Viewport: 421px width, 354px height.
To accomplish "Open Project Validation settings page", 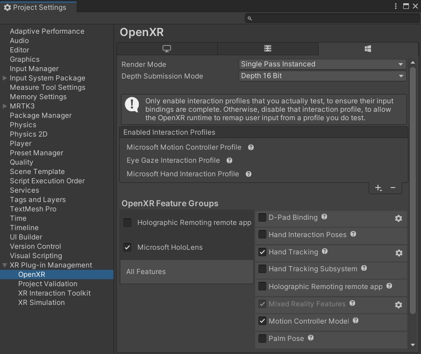I will coord(48,284).
